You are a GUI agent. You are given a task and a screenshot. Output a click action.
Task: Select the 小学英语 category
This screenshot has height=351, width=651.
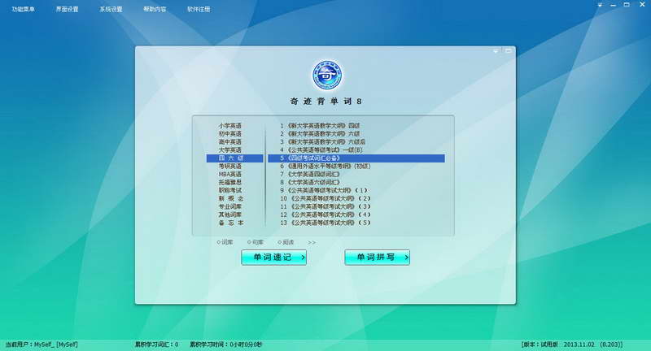[x=230, y=126]
